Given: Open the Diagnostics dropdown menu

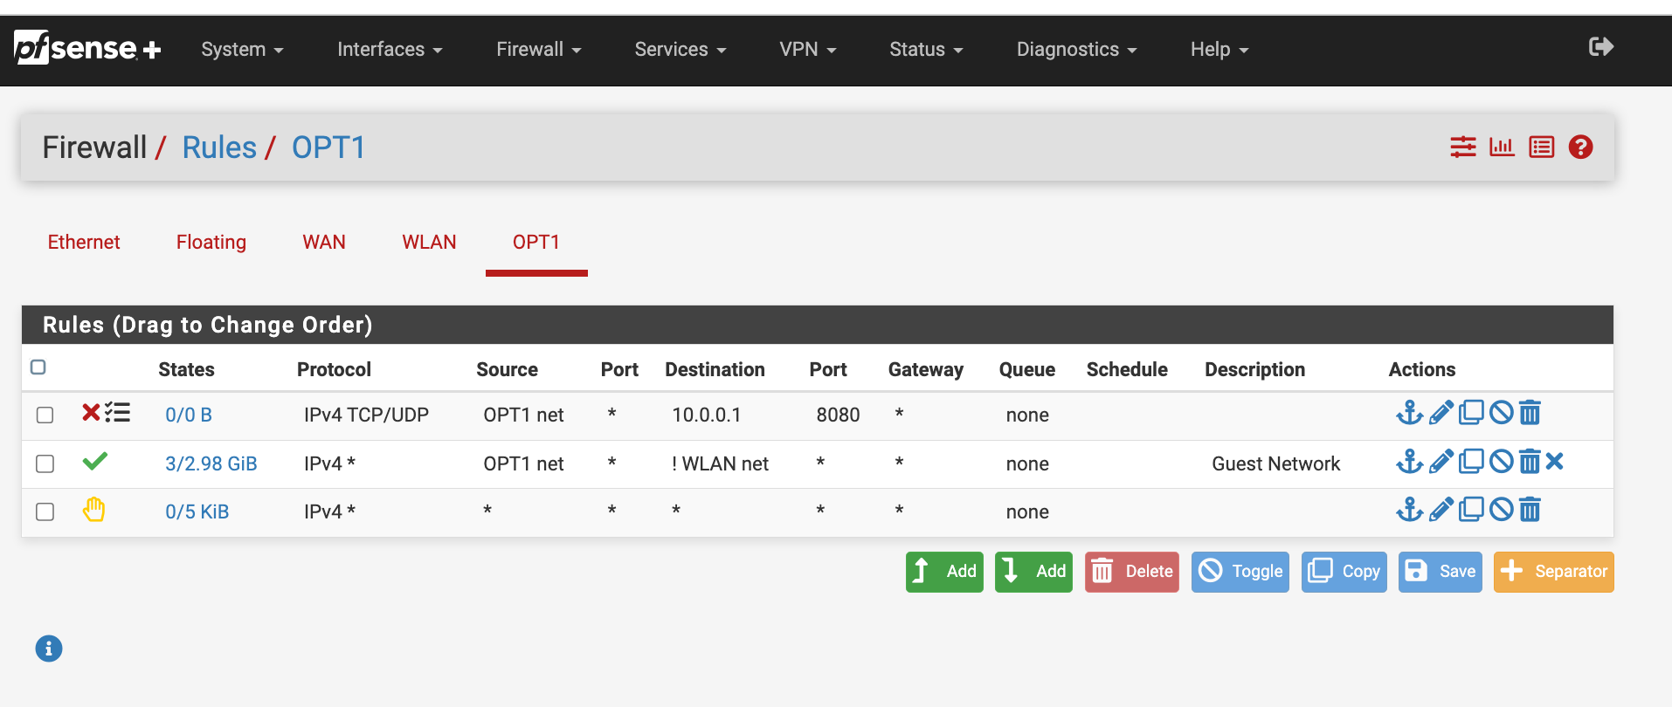Looking at the screenshot, I should (1076, 50).
